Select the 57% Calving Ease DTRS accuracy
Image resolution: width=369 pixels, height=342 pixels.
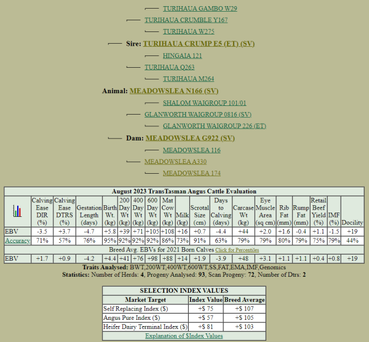coord(65,240)
